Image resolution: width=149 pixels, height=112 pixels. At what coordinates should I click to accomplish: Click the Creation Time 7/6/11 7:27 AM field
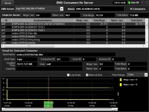click(27, 64)
